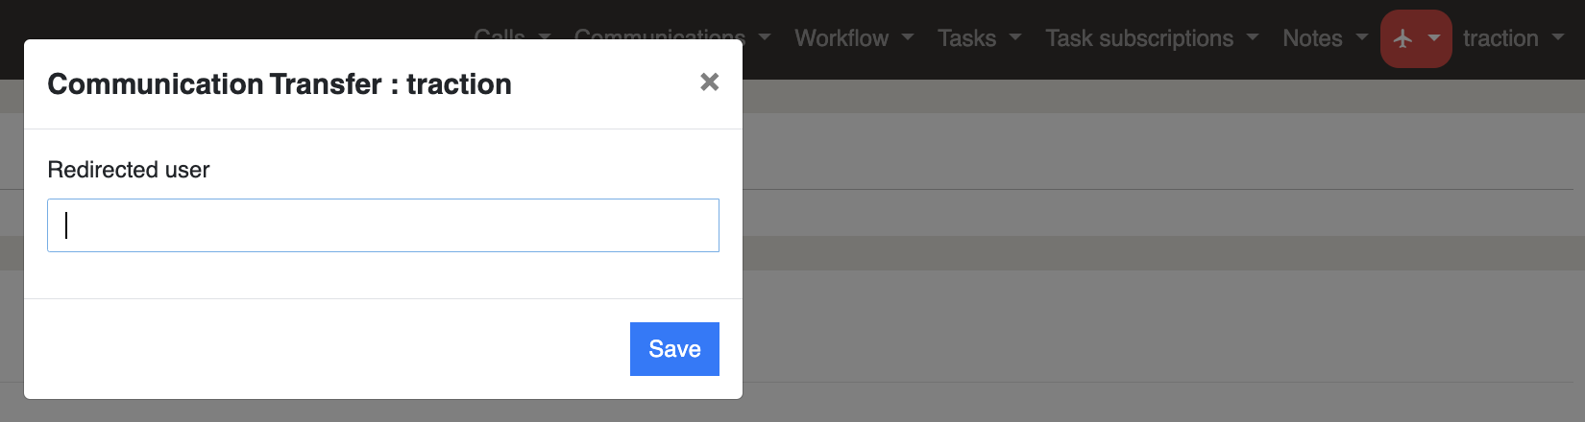Expand the caret next to Tasks
The image size is (1585, 422).
tap(1015, 38)
